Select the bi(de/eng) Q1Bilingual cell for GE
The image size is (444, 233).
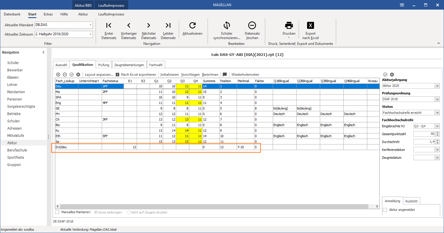(x=284, y=108)
